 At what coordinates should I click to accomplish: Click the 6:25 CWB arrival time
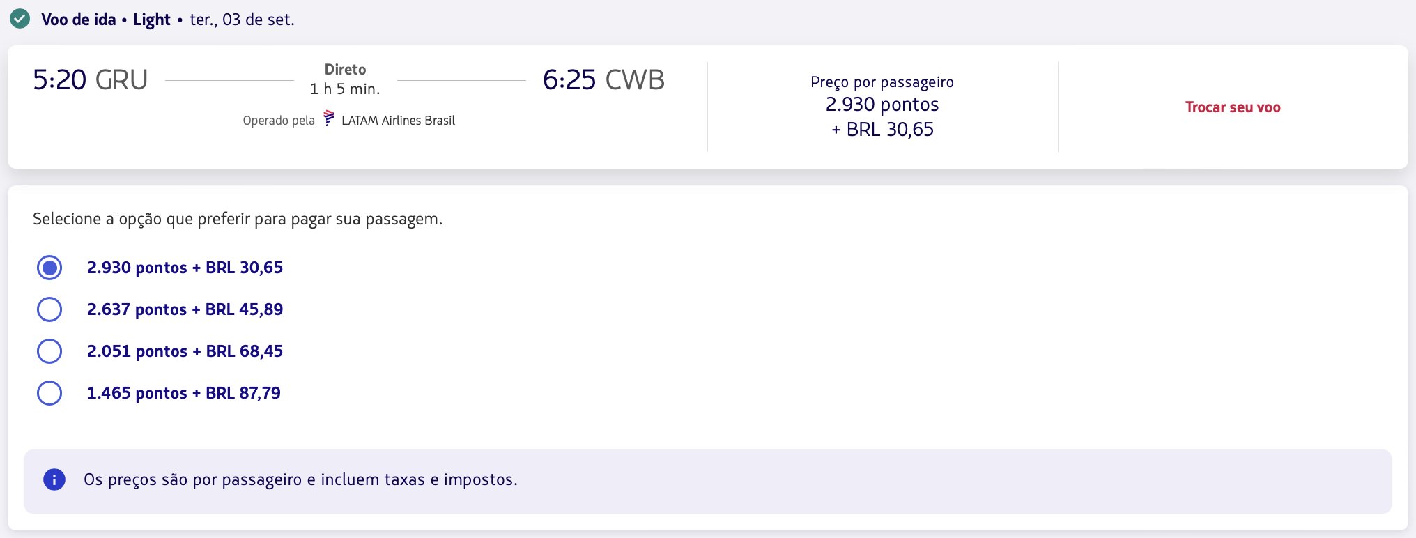pos(603,80)
